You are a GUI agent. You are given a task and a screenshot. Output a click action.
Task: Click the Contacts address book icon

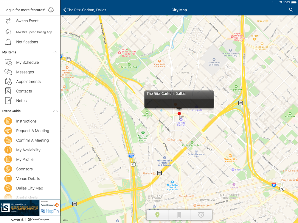(x=8, y=91)
